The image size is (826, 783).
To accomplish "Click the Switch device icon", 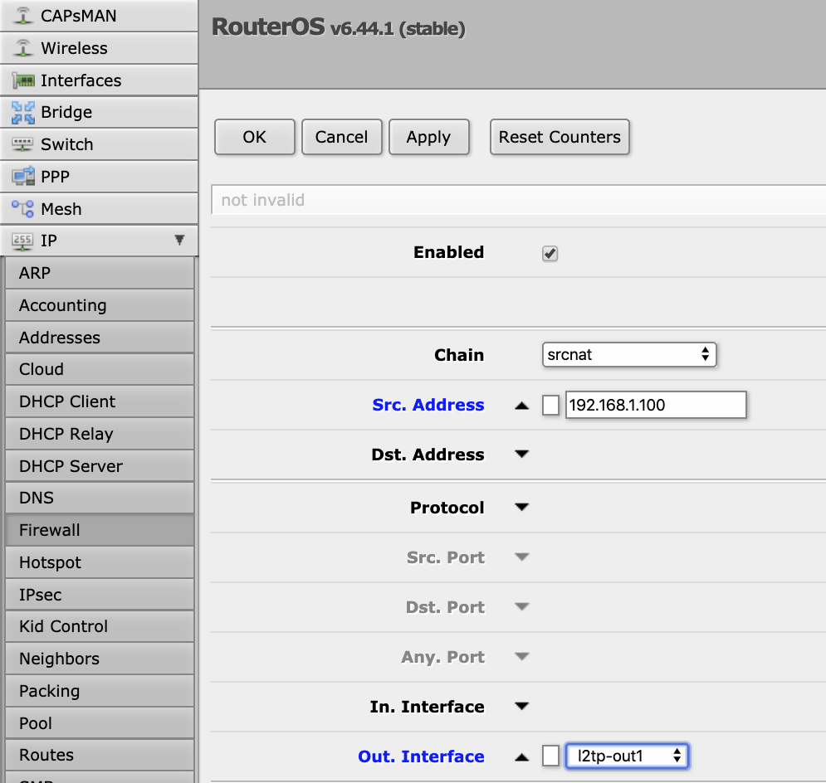I will pyautogui.click(x=22, y=144).
